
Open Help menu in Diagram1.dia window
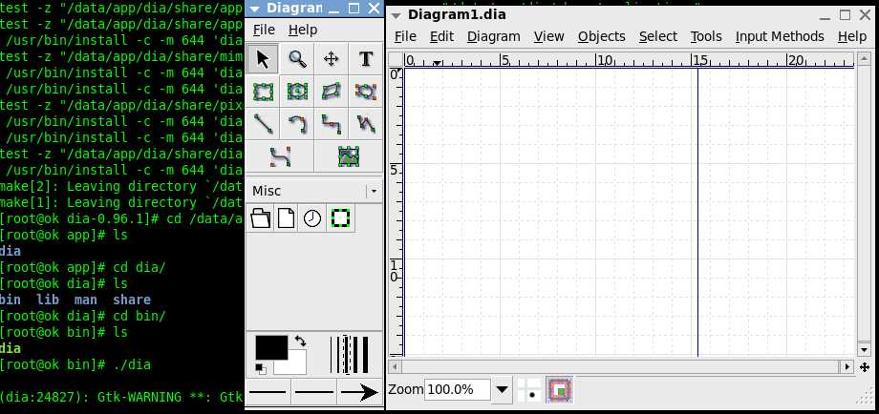tap(851, 36)
